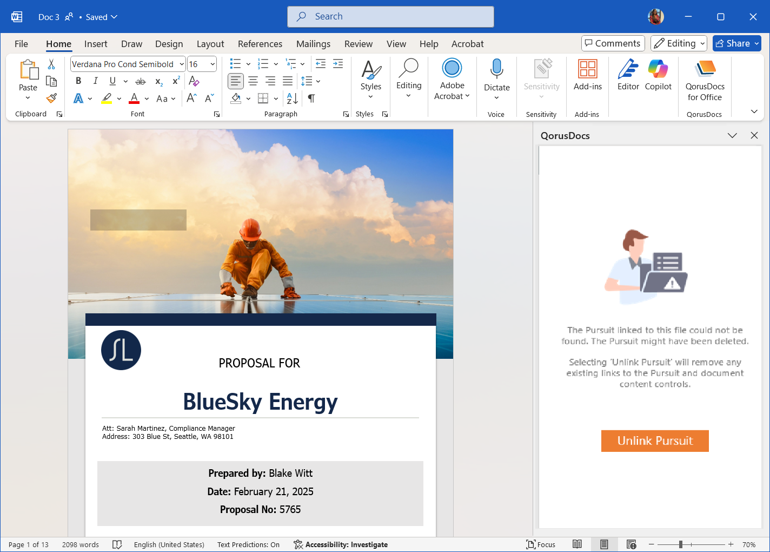Screen dimensions: 770x552
Task: Toggle Italic formatting
Action: tap(95, 81)
